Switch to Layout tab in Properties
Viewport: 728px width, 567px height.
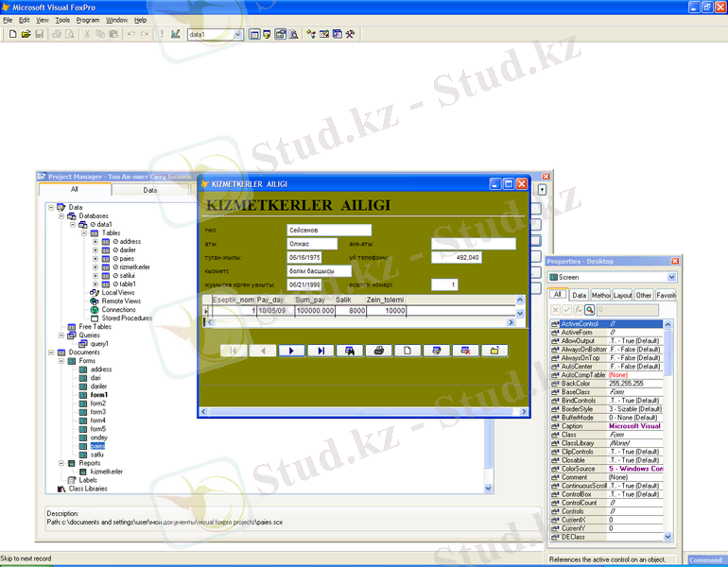(x=623, y=295)
